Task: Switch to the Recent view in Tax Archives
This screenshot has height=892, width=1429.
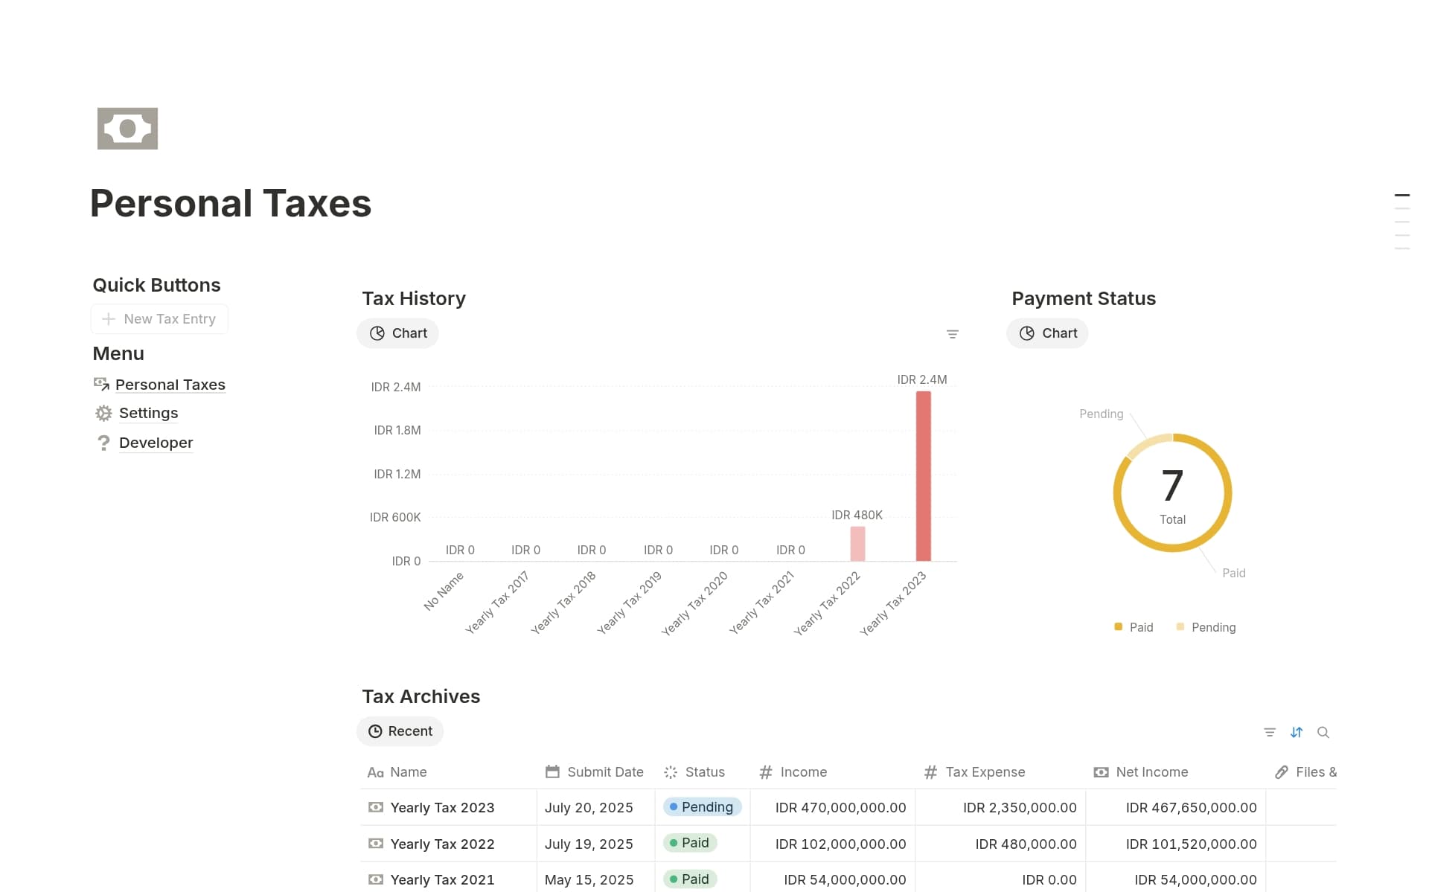Action: point(400,731)
